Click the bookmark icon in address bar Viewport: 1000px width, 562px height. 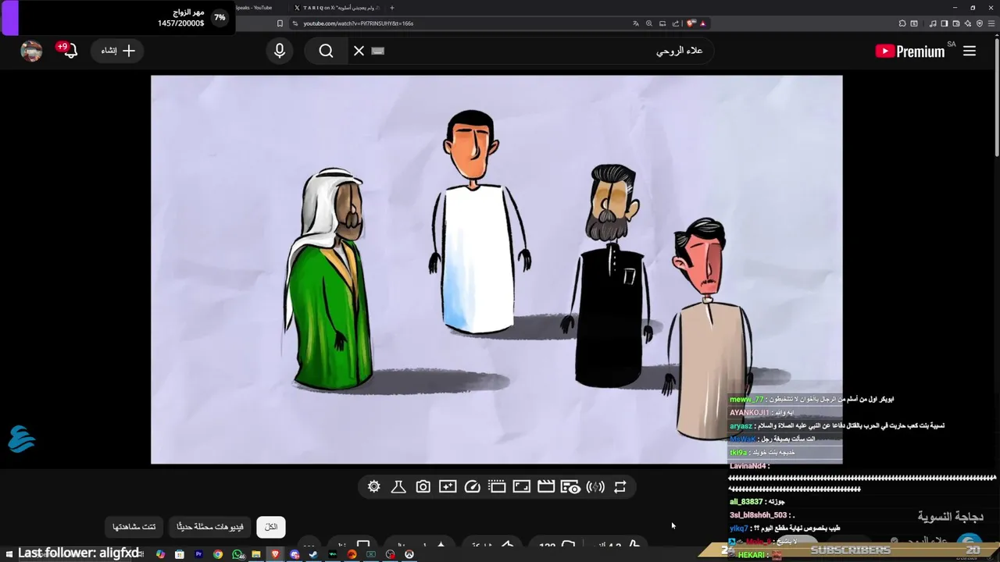tap(280, 23)
